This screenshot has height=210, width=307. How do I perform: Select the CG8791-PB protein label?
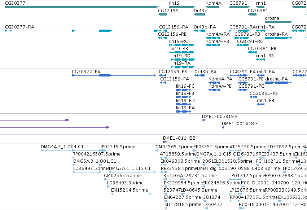251,79
